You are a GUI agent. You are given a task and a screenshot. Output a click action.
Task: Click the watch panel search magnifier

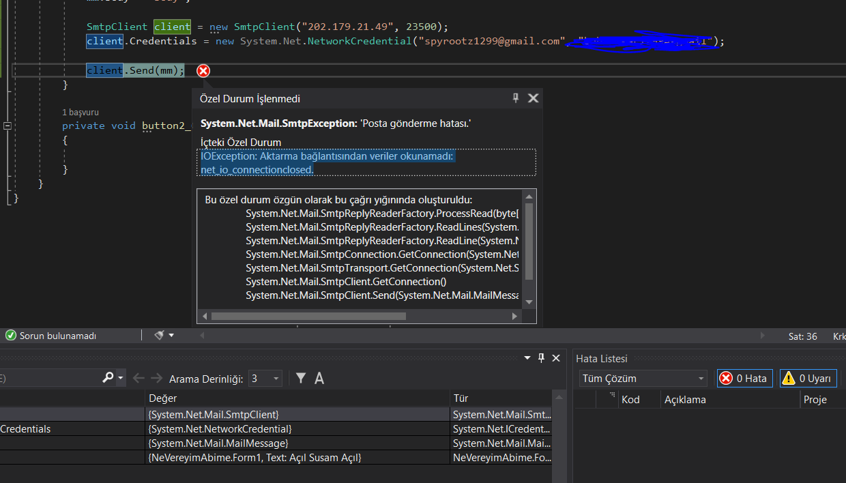[x=108, y=377]
